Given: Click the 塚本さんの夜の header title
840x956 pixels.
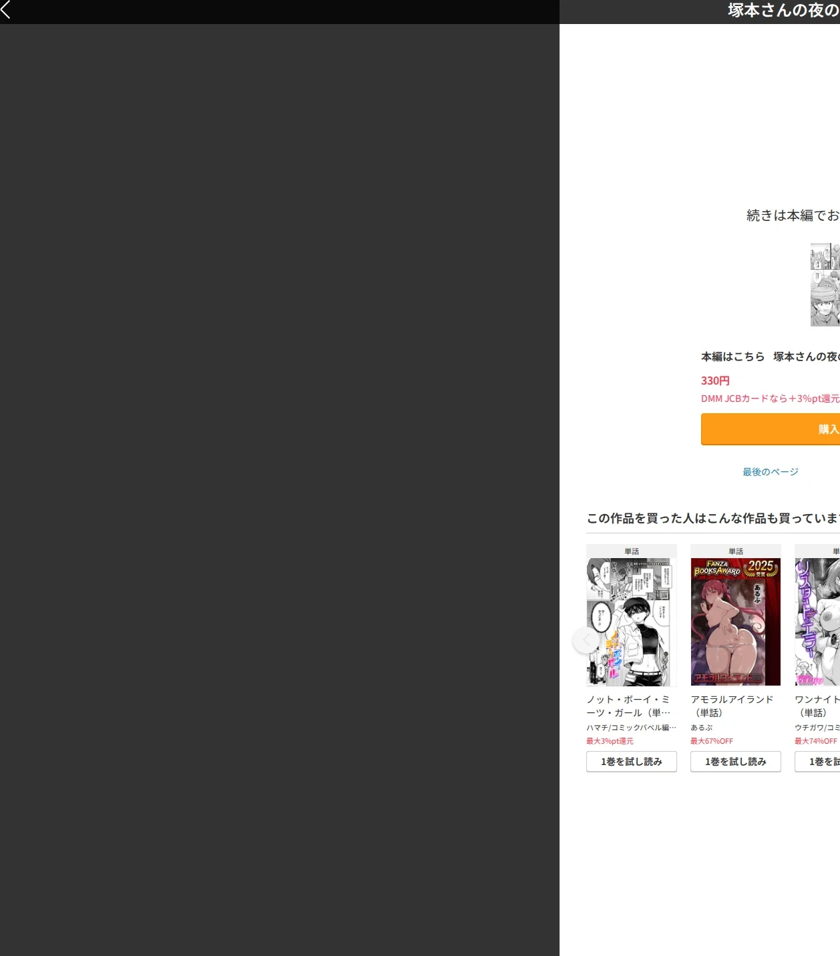Looking at the screenshot, I should (x=784, y=10).
